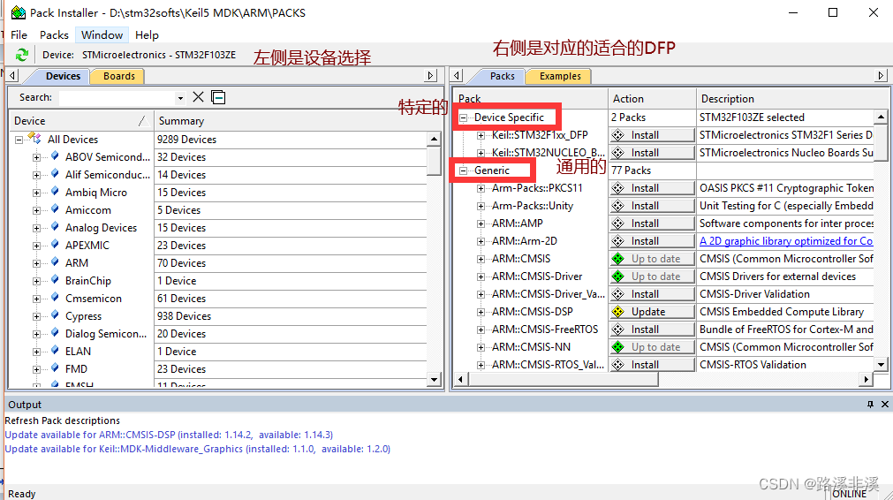Select the Packs tab
Viewport: 893px width, 500px height.
pyautogui.click(x=502, y=76)
